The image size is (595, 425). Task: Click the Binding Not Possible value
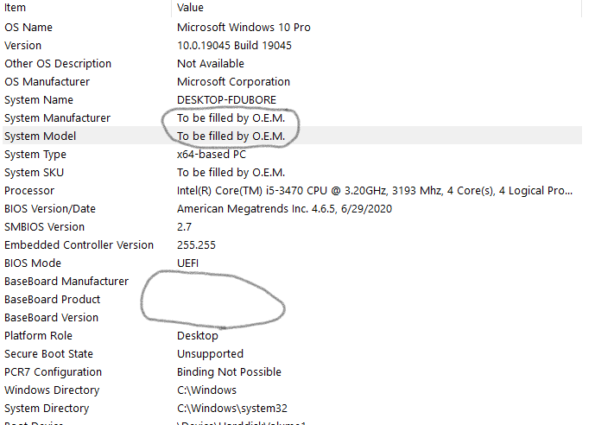click(x=229, y=372)
